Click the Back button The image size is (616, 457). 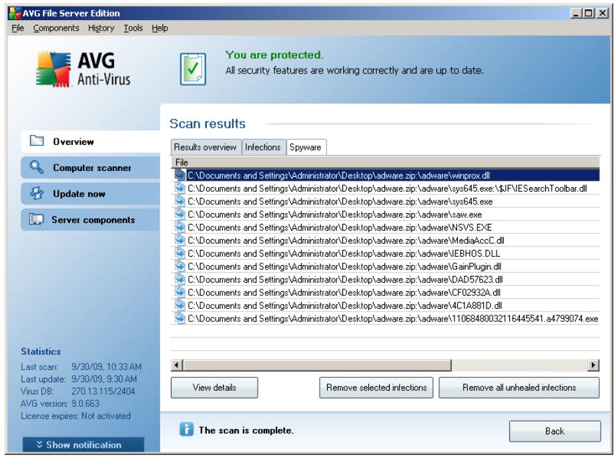coord(555,431)
